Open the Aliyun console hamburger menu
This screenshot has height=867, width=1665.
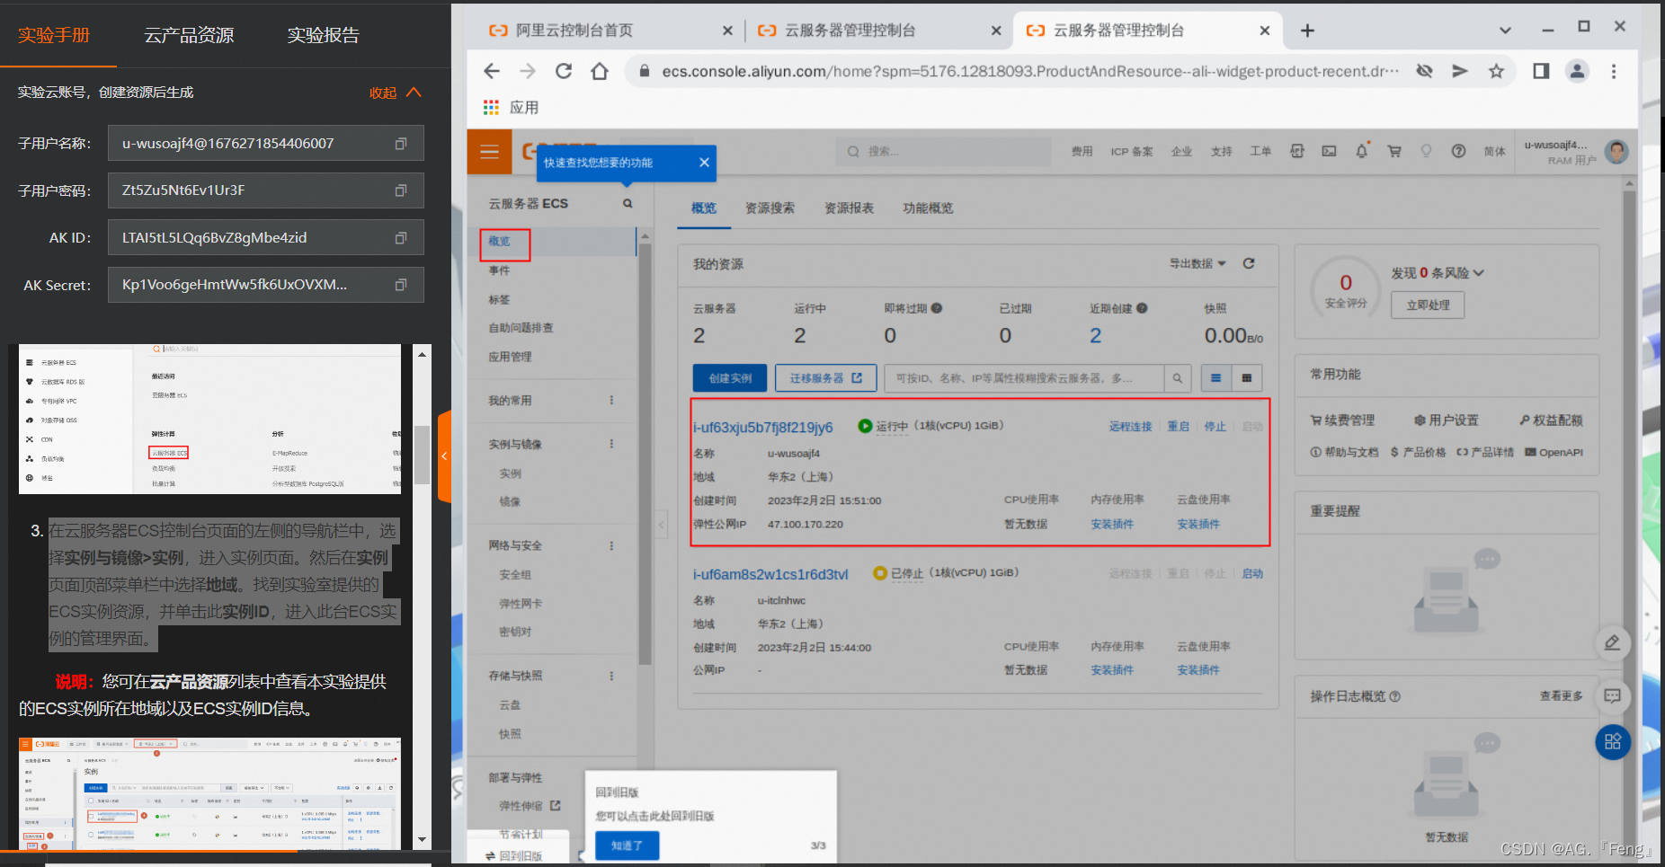point(489,151)
